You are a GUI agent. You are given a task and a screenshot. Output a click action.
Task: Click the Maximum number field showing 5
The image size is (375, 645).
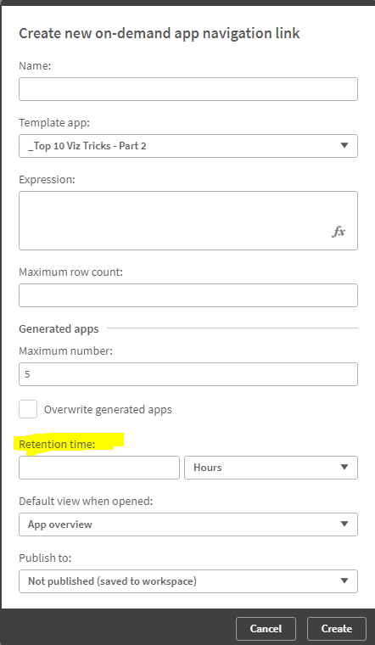pos(188,374)
